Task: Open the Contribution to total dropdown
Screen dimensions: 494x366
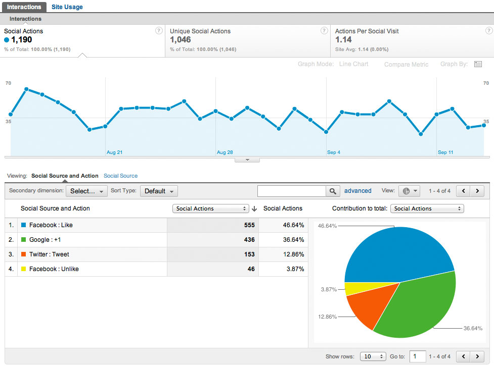Action: pos(427,208)
